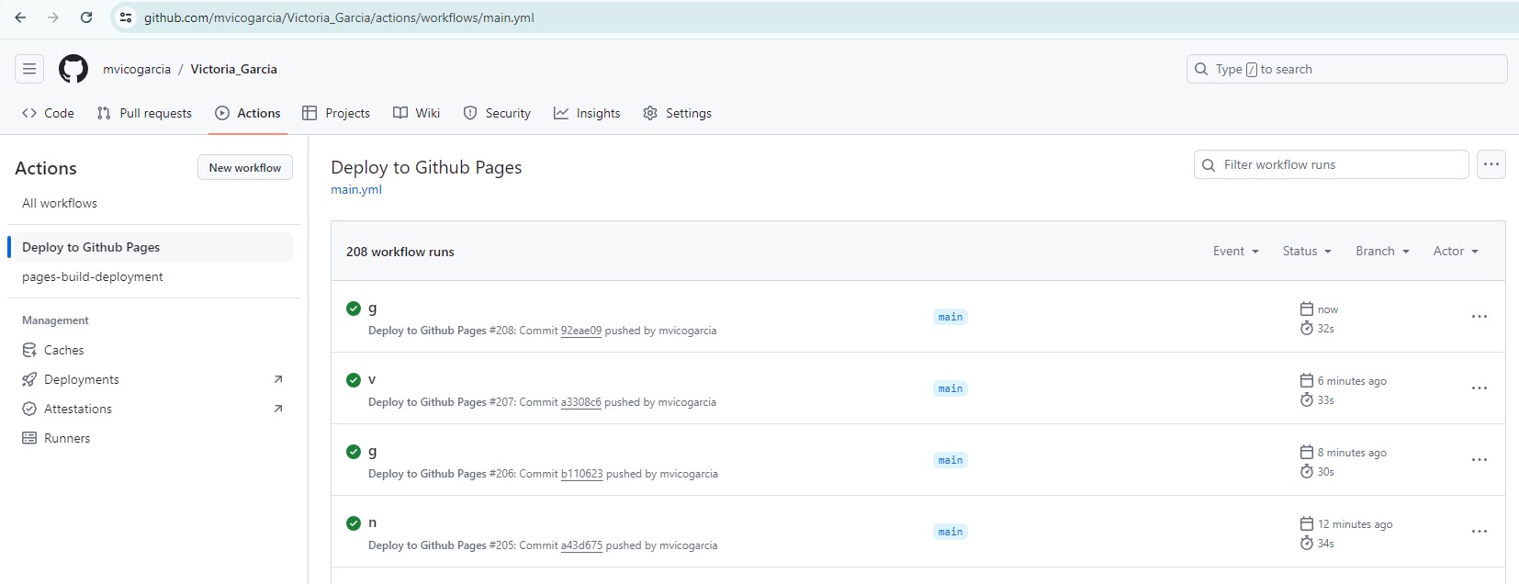
Task: Open the Security tab
Action: pyautogui.click(x=497, y=113)
